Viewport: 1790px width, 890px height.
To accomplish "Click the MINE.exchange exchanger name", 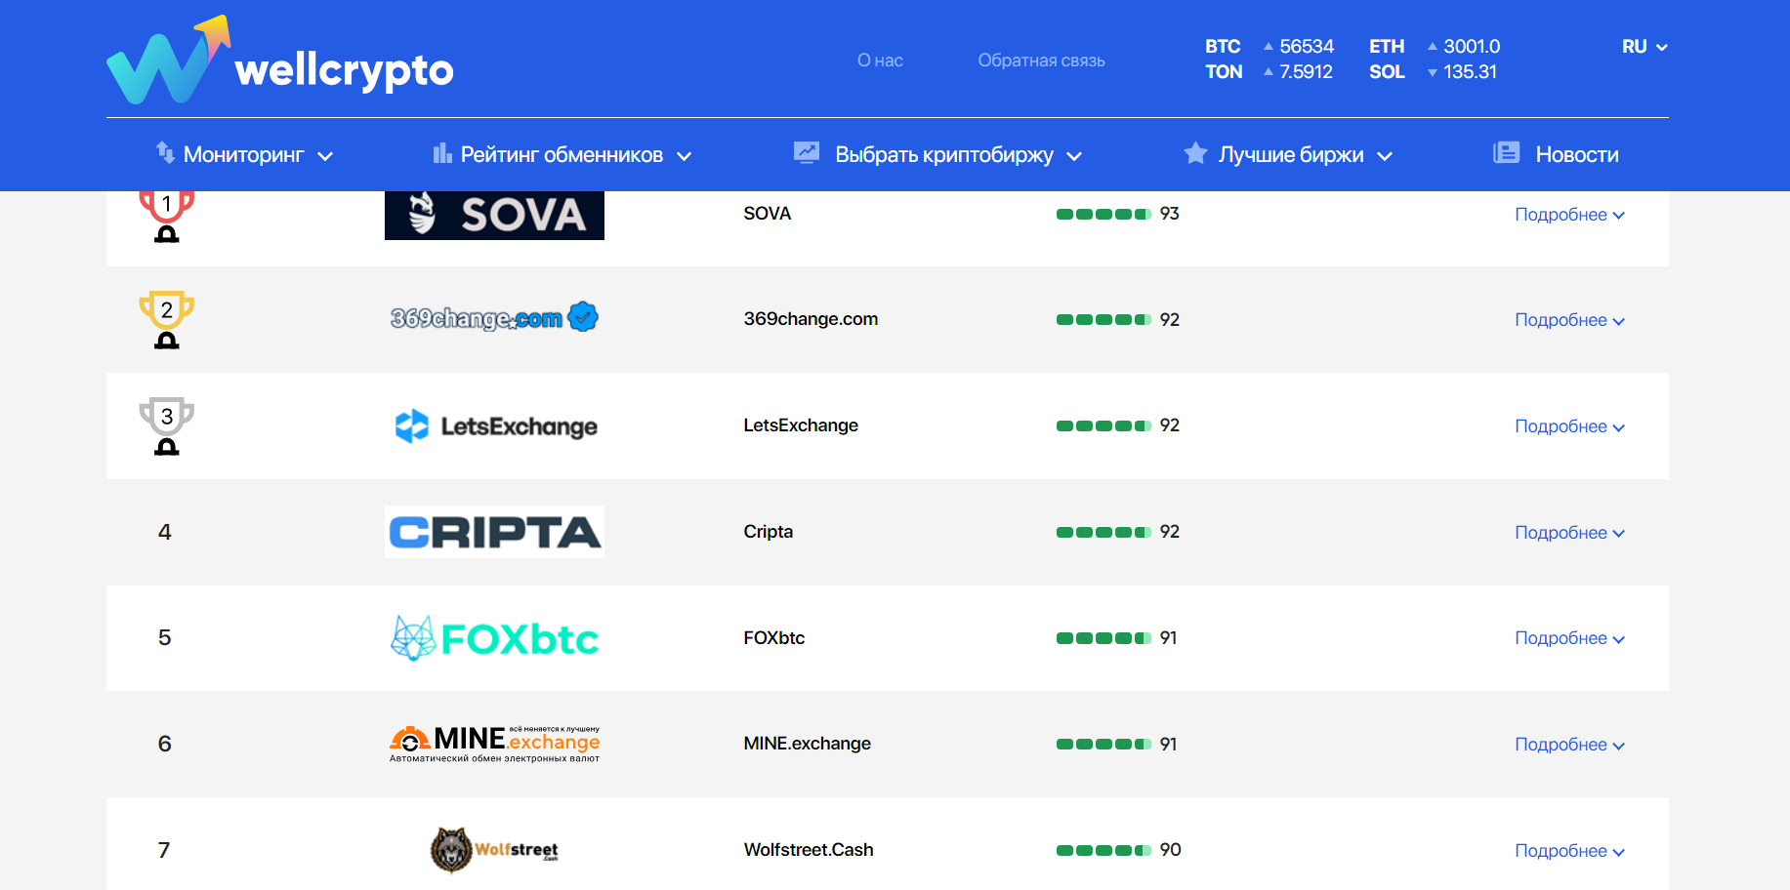I will pos(808,744).
